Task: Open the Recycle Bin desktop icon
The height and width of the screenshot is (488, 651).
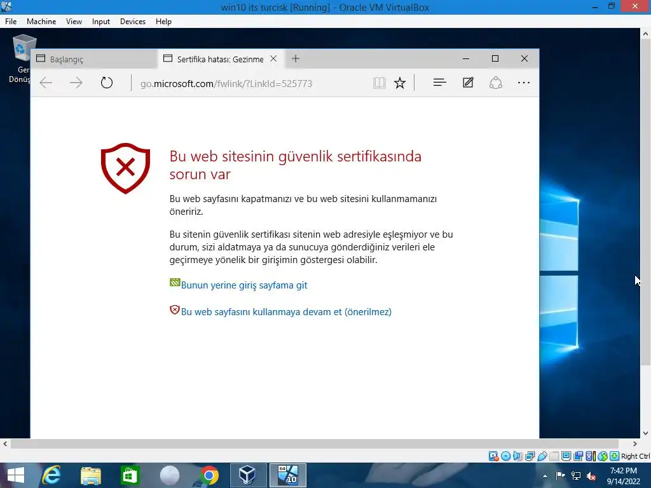Action: [x=24, y=58]
